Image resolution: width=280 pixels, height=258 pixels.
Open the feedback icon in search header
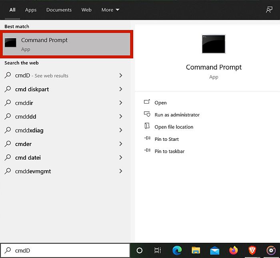[269, 10]
